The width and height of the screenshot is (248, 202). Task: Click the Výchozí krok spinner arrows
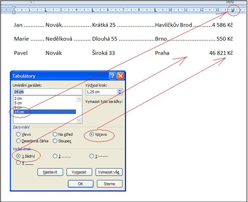click(x=120, y=92)
